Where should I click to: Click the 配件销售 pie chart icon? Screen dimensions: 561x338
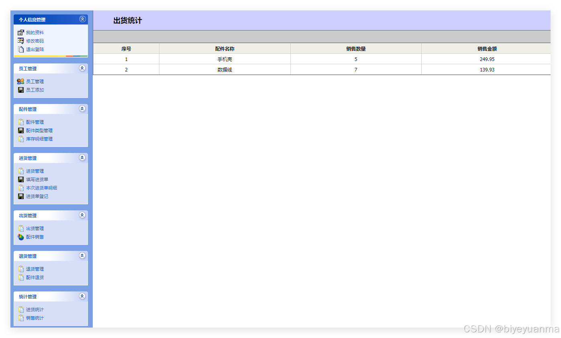tap(21, 236)
